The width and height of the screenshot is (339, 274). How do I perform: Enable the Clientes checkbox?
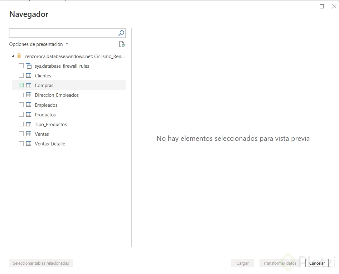21,75
